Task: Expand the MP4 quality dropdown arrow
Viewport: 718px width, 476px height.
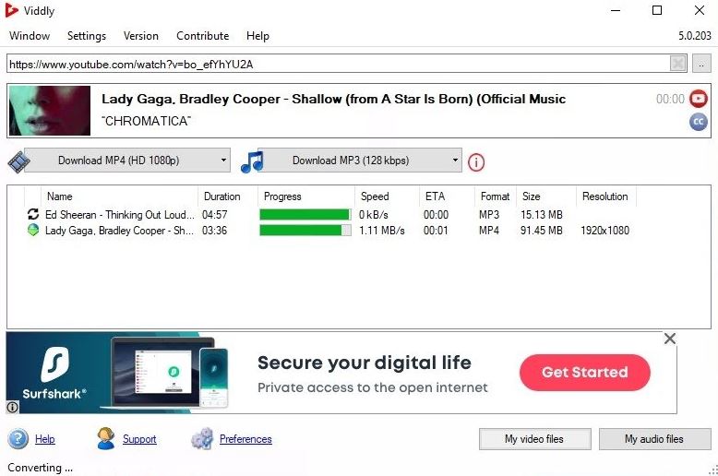Action: (223, 161)
